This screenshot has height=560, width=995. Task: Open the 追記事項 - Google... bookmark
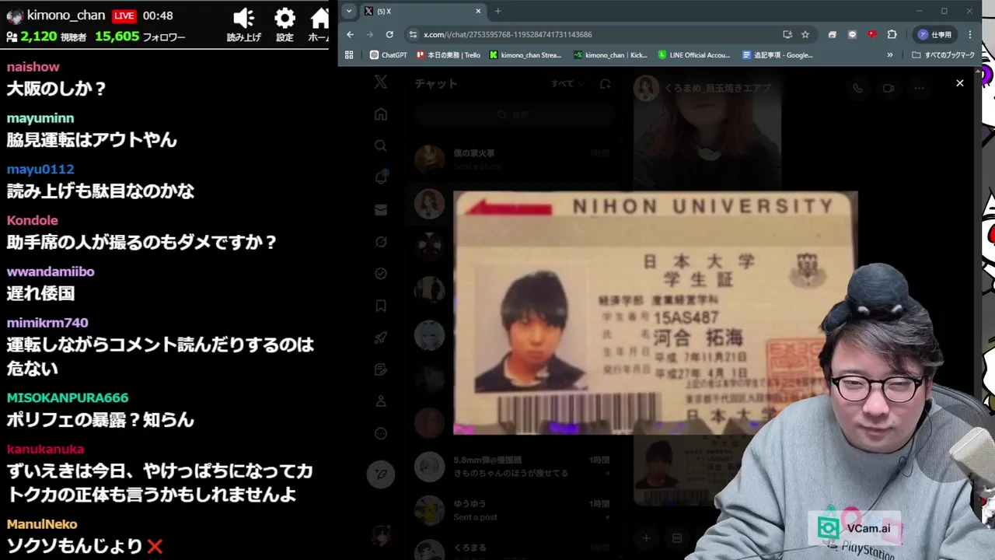click(x=777, y=55)
